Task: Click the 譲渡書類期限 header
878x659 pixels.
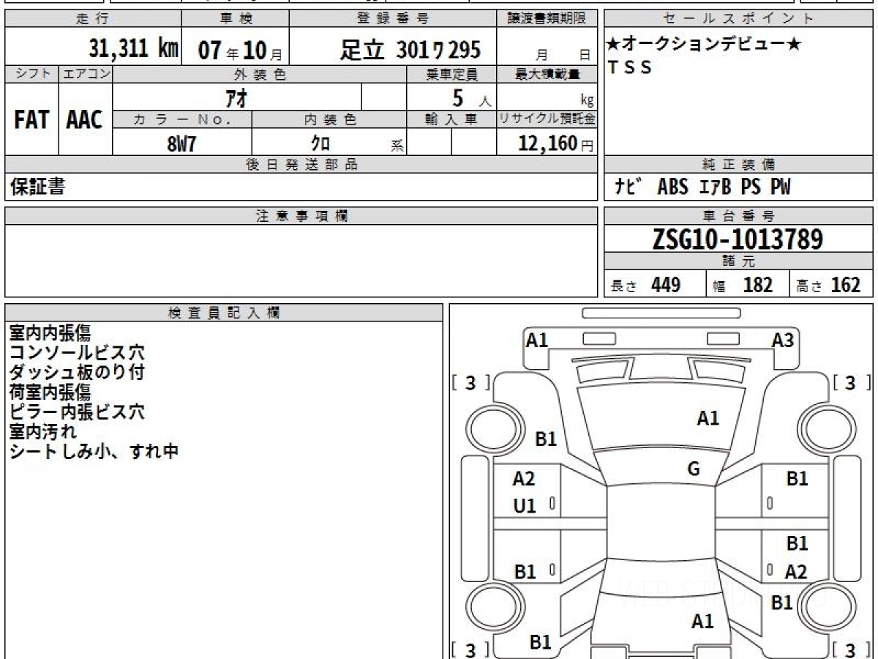Action: 547,19
